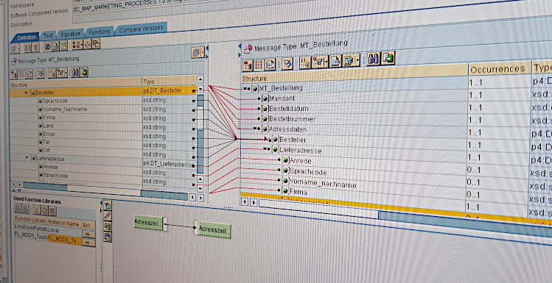The height and width of the screenshot is (283, 552).
Task: Switch to the Test tab
Action: pos(48,35)
